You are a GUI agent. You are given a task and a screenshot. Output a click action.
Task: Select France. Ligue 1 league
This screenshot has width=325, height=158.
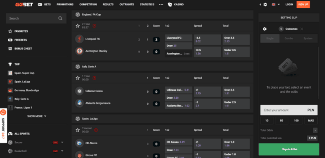point(23,108)
